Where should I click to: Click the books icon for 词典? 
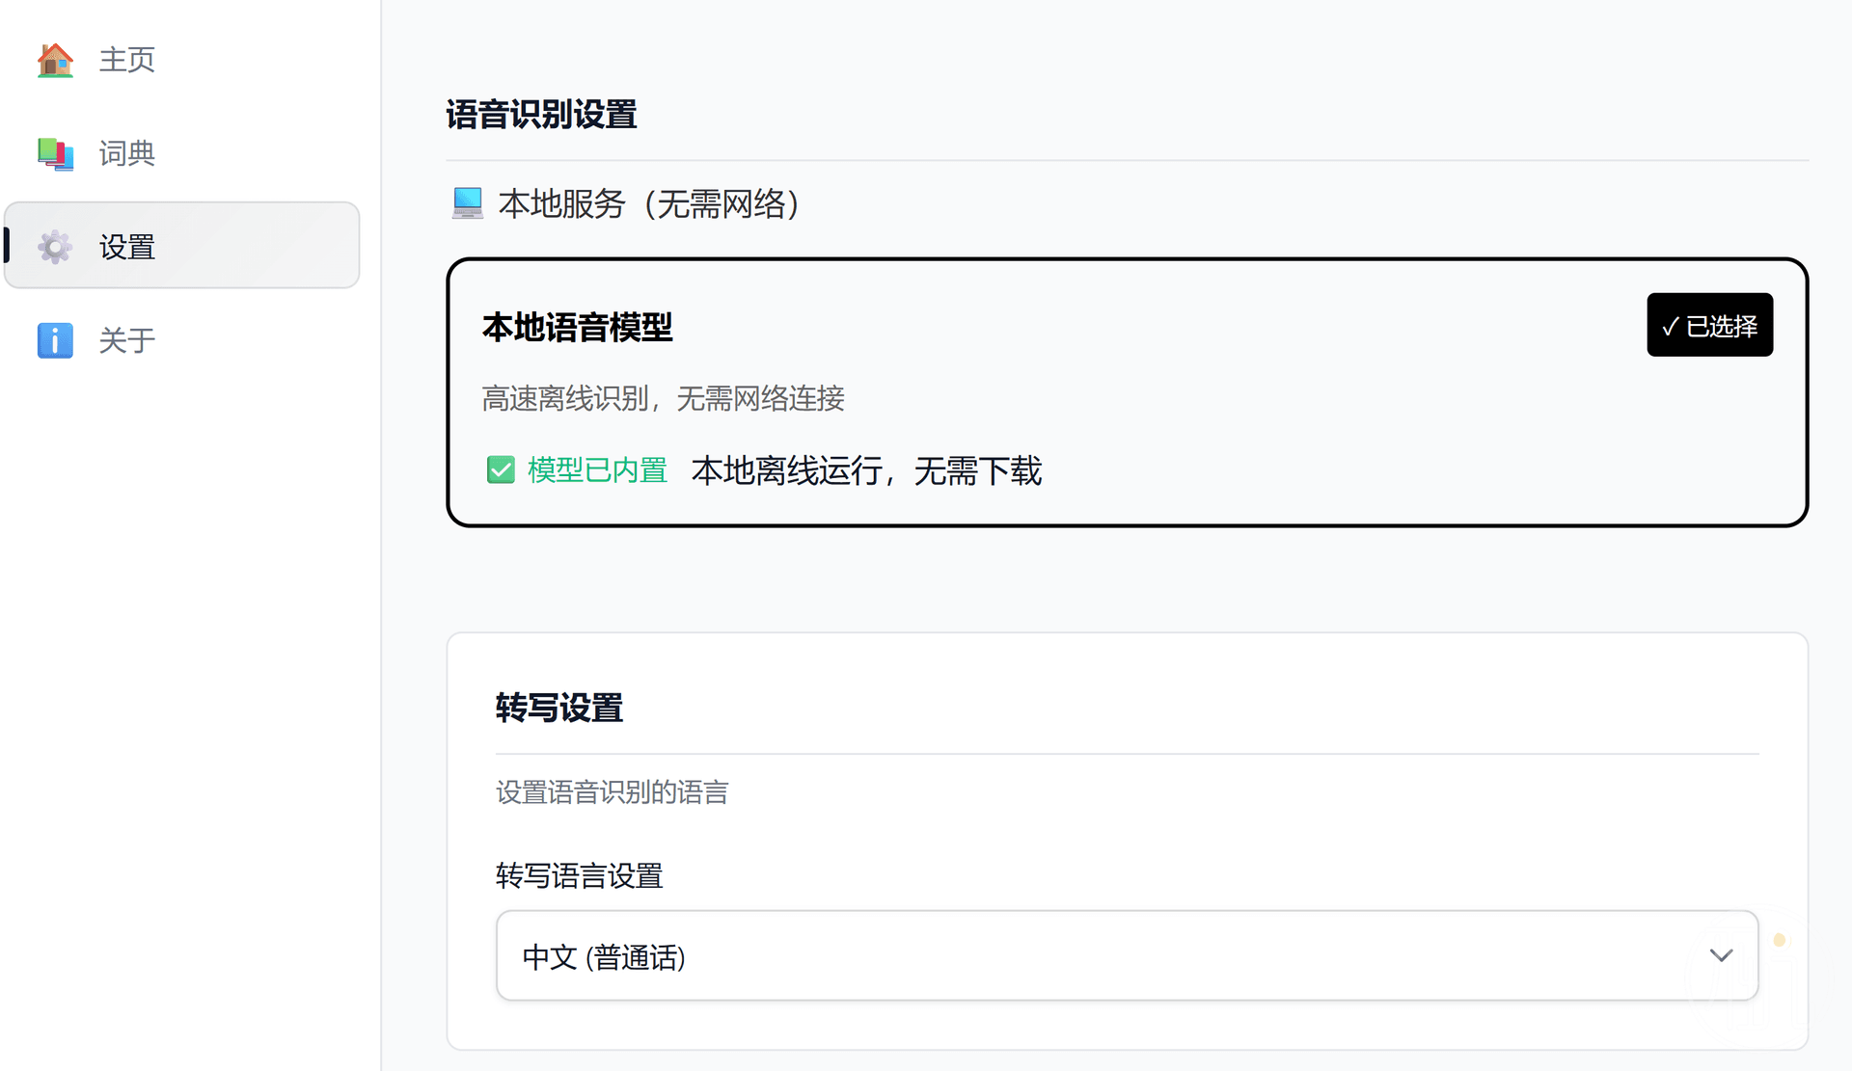click(x=55, y=153)
